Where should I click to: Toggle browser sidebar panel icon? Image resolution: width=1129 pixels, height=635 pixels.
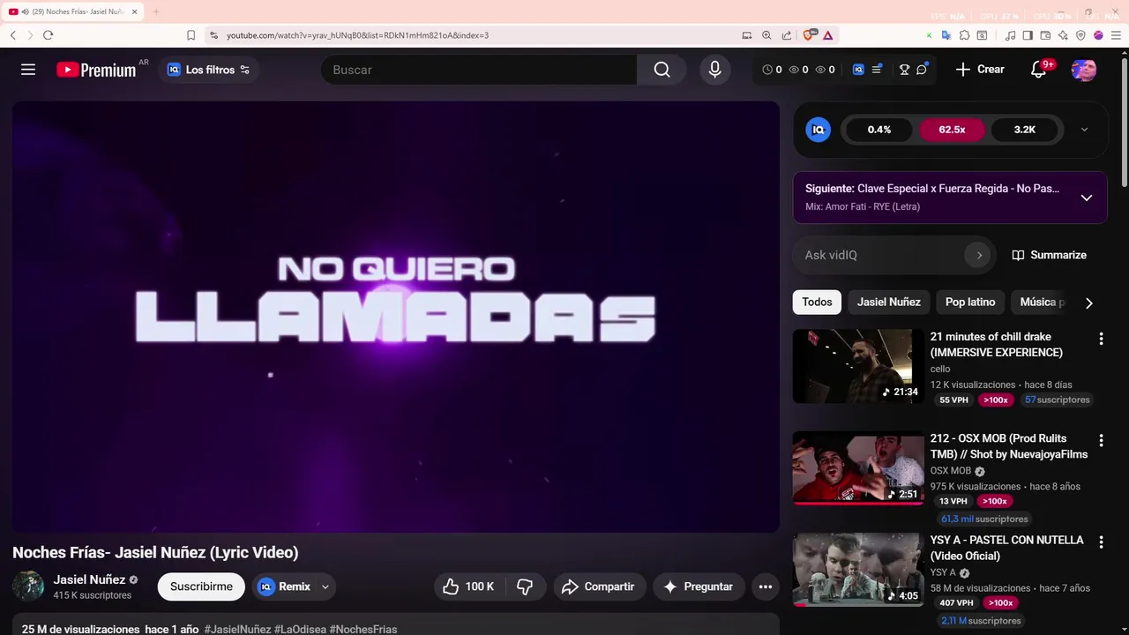point(1028,35)
